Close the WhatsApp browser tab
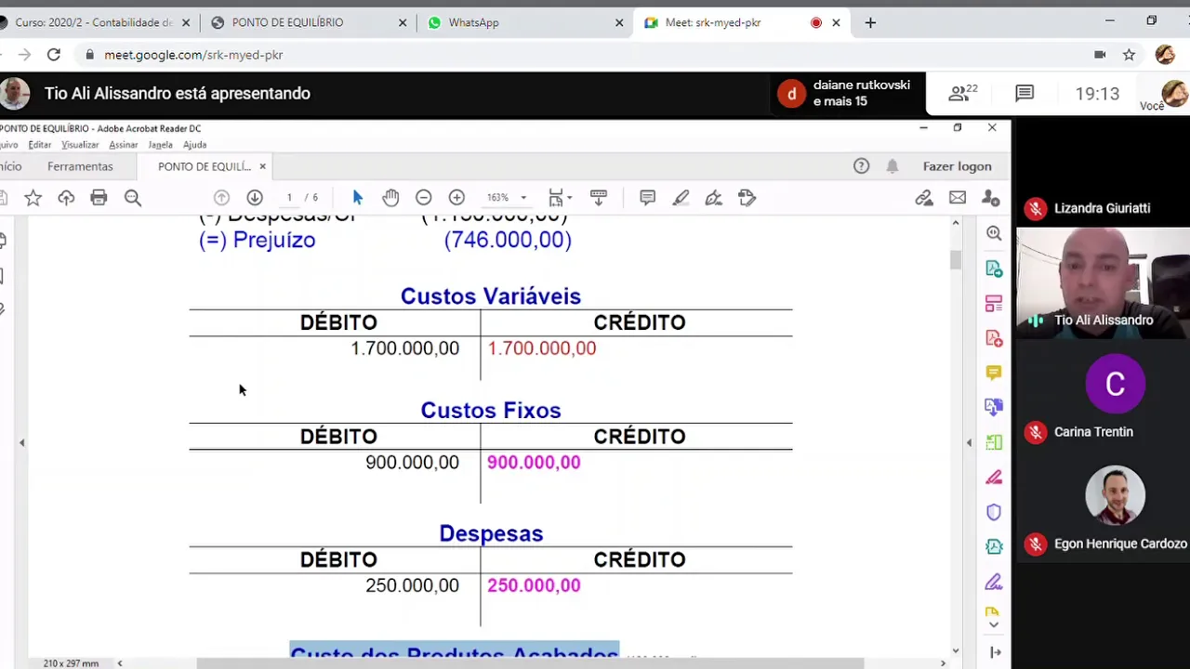 point(619,22)
